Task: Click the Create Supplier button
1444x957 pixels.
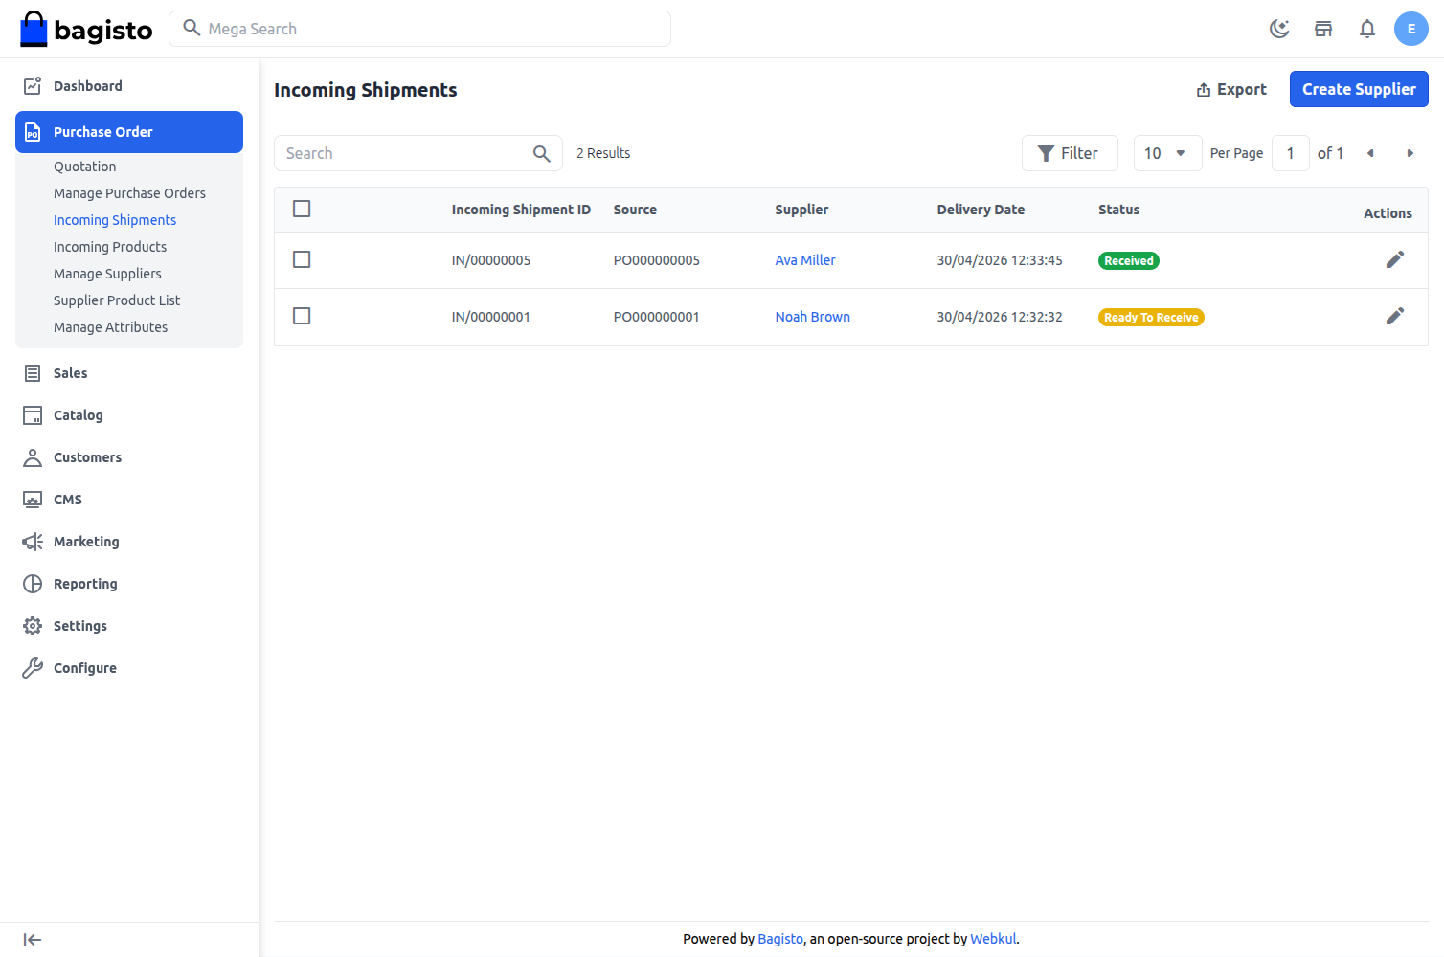Action: click(x=1359, y=89)
